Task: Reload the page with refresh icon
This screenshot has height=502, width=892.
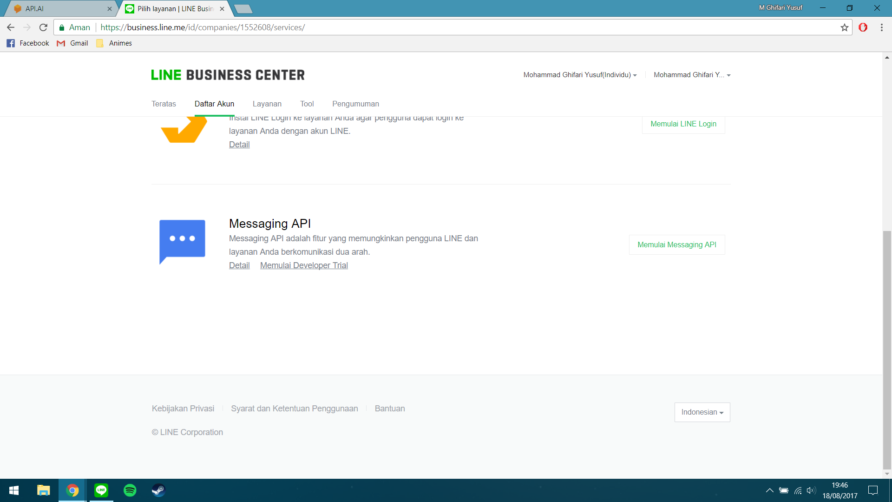Action: pos(43,27)
